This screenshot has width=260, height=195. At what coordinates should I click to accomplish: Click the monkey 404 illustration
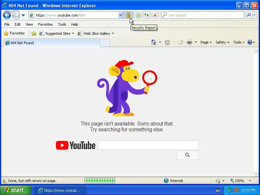[x=127, y=88]
